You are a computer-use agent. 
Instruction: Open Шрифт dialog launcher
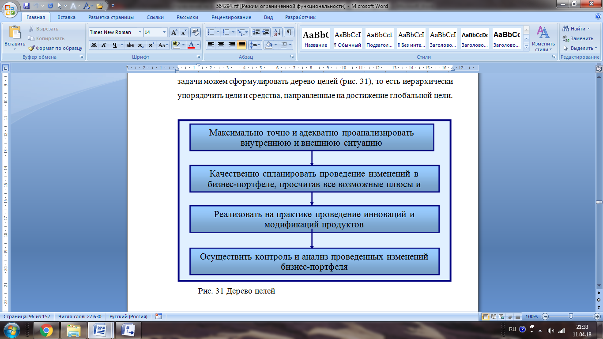(x=199, y=57)
